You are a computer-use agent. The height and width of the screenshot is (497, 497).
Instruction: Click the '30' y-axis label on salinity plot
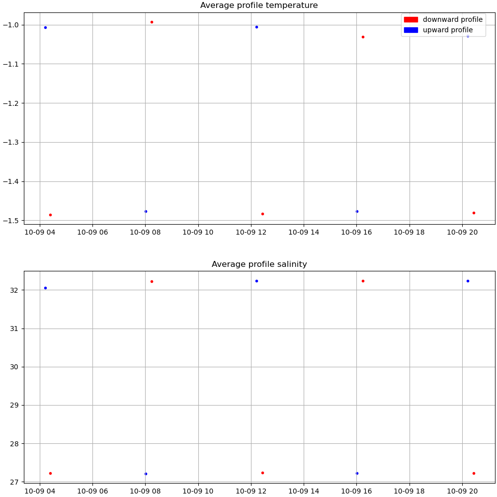14,367
